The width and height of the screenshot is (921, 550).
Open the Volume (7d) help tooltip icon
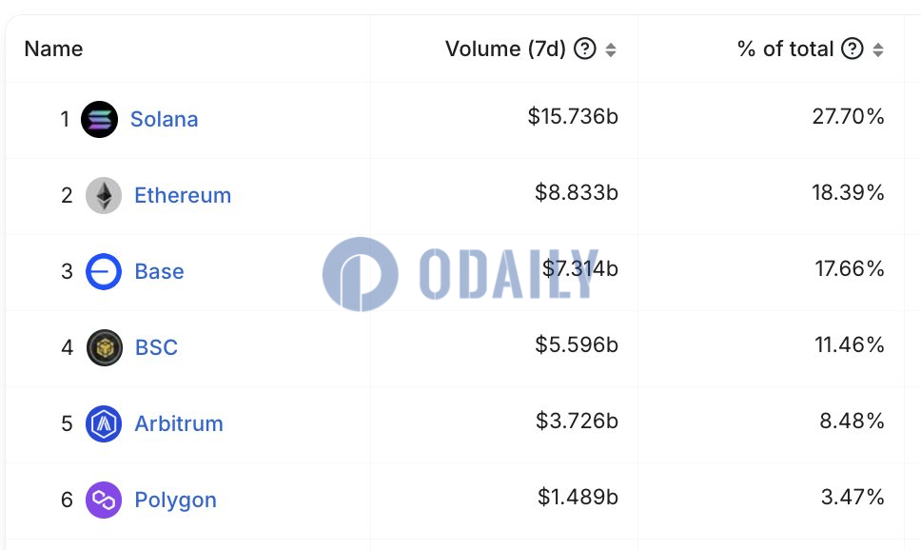pos(585,49)
